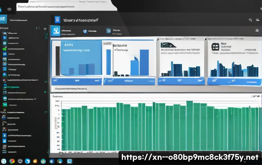Click the round Start button on the taskbar
262x165 pixels.
pyautogui.click(x=4, y=161)
